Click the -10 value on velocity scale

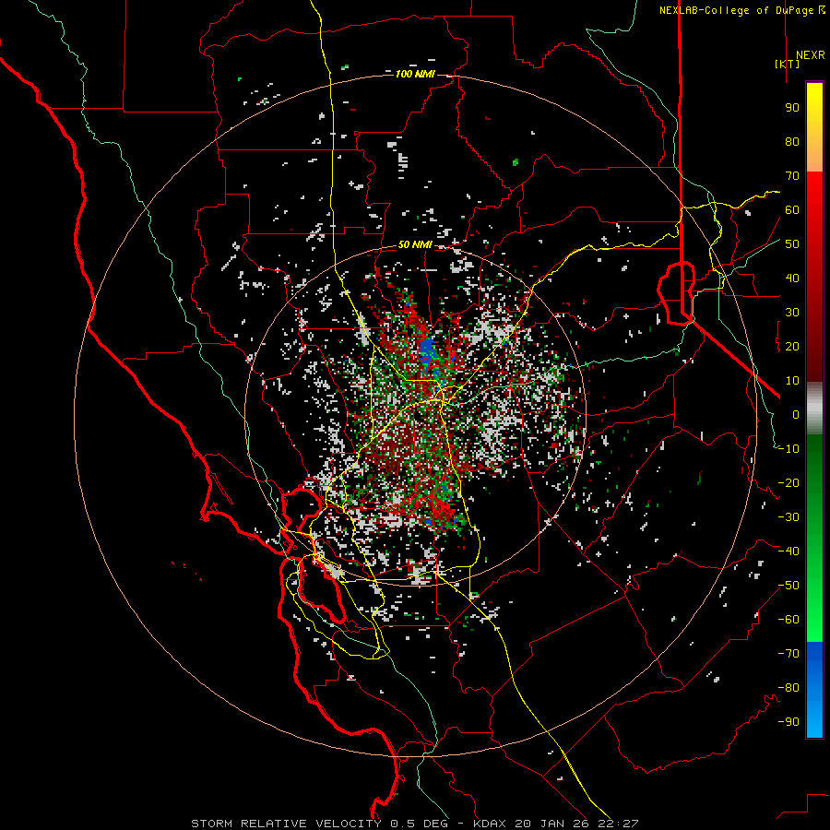(788, 449)
